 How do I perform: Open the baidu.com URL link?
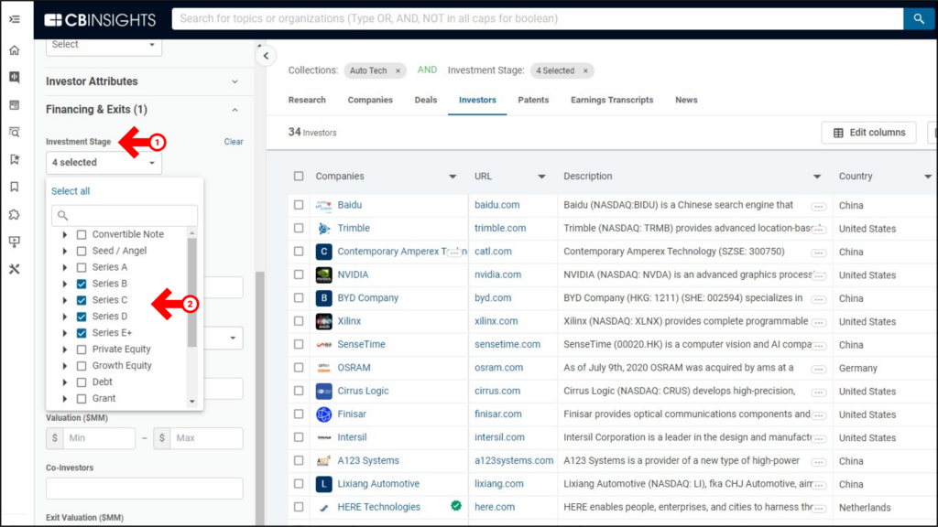[497, 205]
